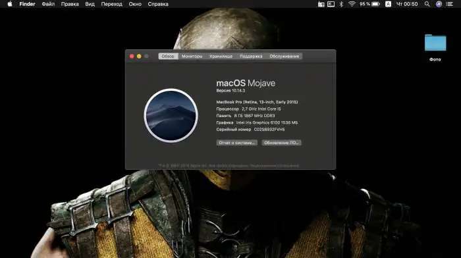The image size is (461, 258).
Task: Click the macOS Mojave title
Action: 246,83
